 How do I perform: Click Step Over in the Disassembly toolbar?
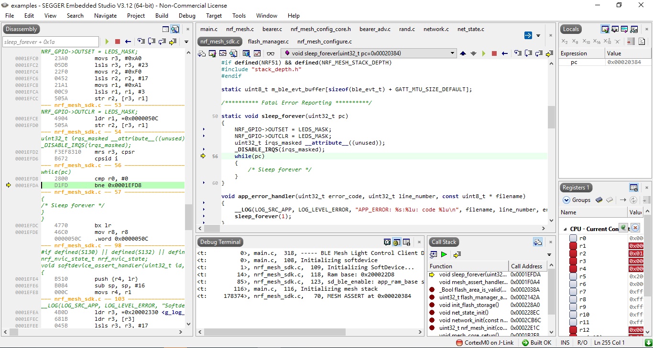[x=152, y=42]
